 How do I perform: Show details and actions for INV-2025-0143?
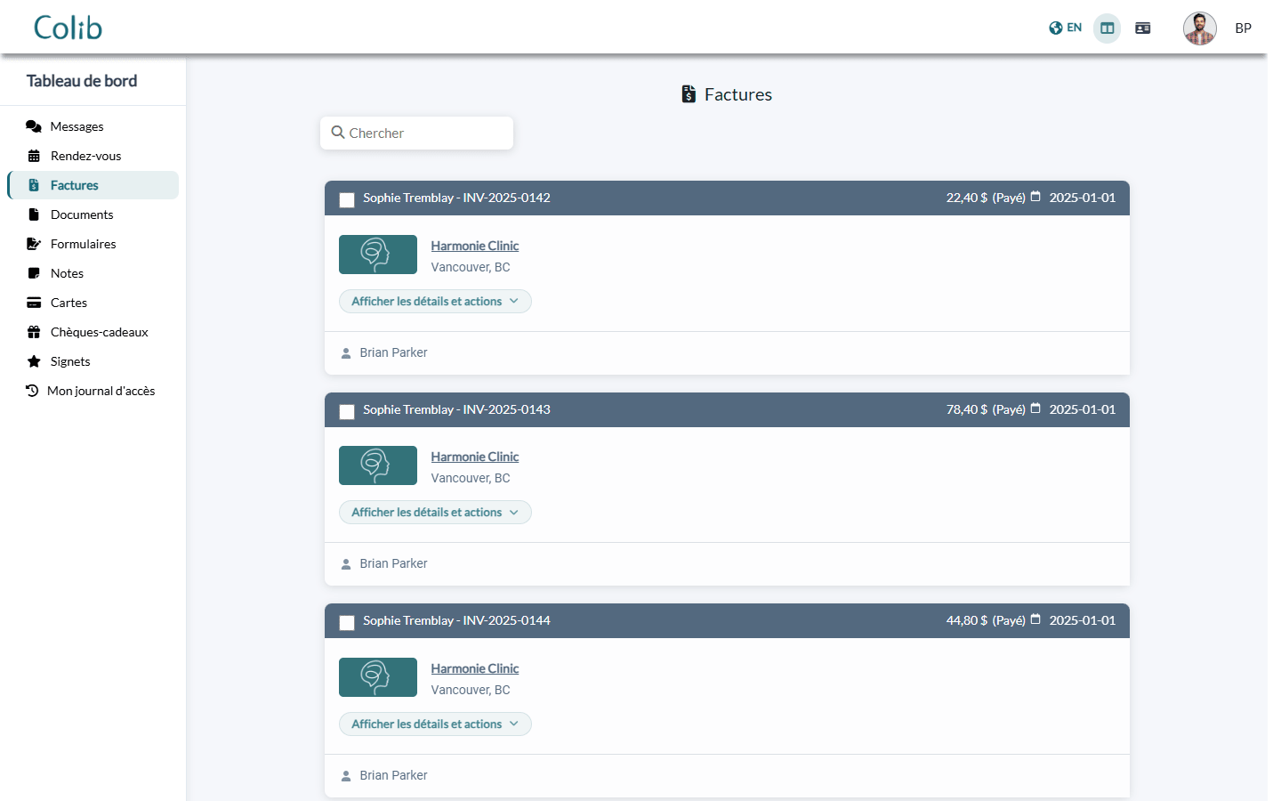pos(435,513)
